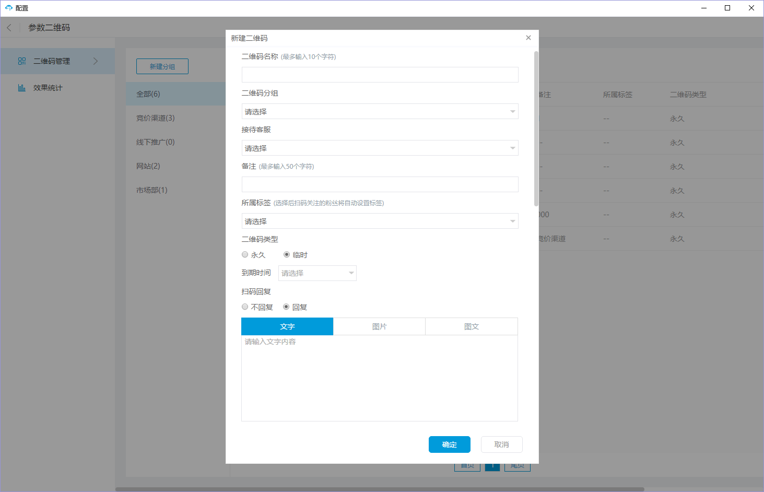Select the 永久 radio button
The image size is (764, 492).
coord(245,255)
